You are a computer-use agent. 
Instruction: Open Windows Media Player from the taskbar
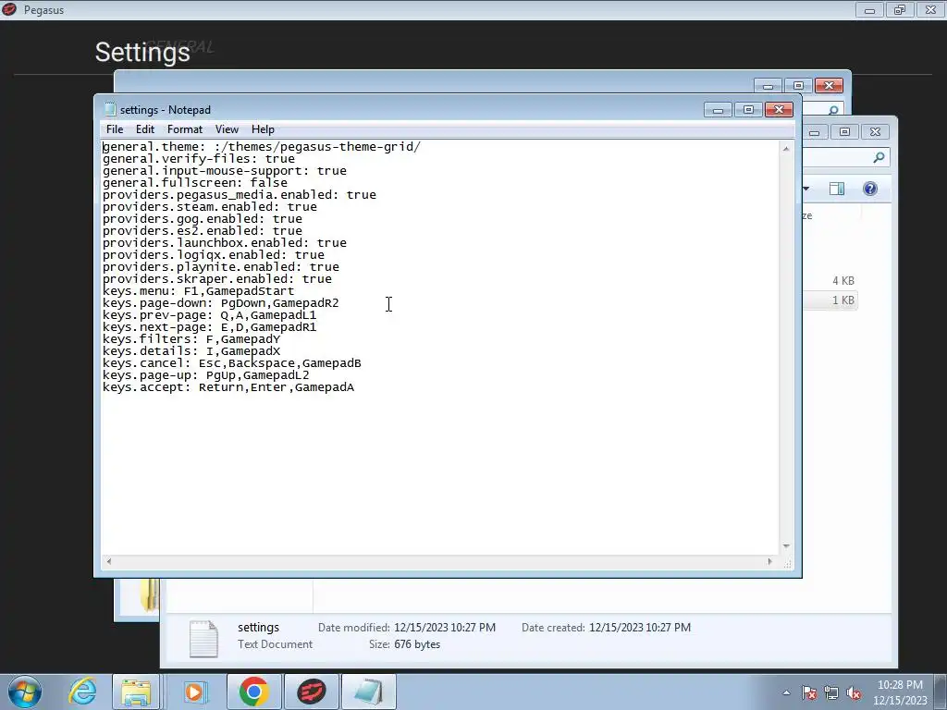pos(194,692)
